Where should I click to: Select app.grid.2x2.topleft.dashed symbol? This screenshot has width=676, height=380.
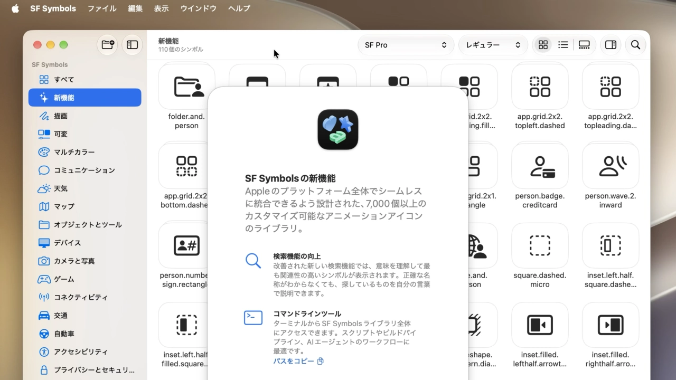click(x=540, y=87)
